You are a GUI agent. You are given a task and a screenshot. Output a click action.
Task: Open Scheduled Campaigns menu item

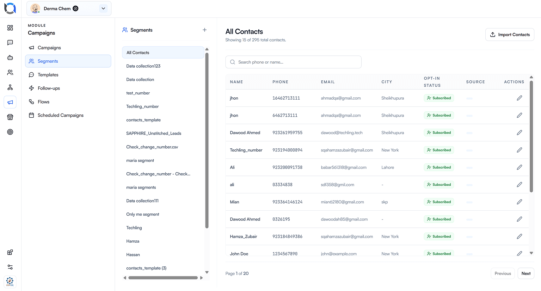pyautogui.click(x=68, y=115)
